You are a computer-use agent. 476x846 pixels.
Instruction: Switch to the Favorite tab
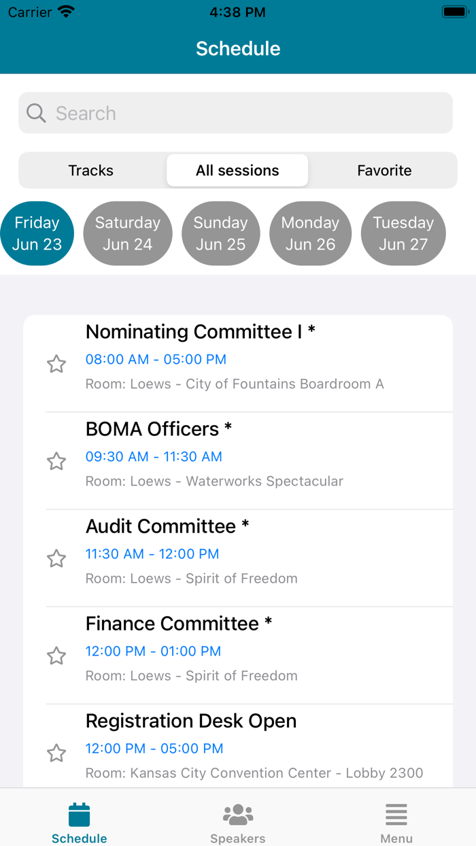coord(384,171)
